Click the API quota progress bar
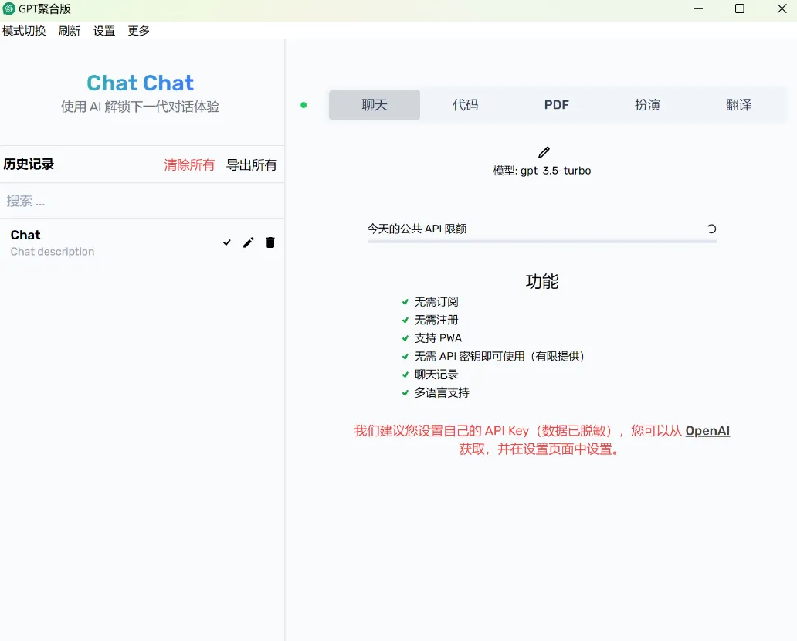This screenshot has width=797, height=641. coord(542,242)
